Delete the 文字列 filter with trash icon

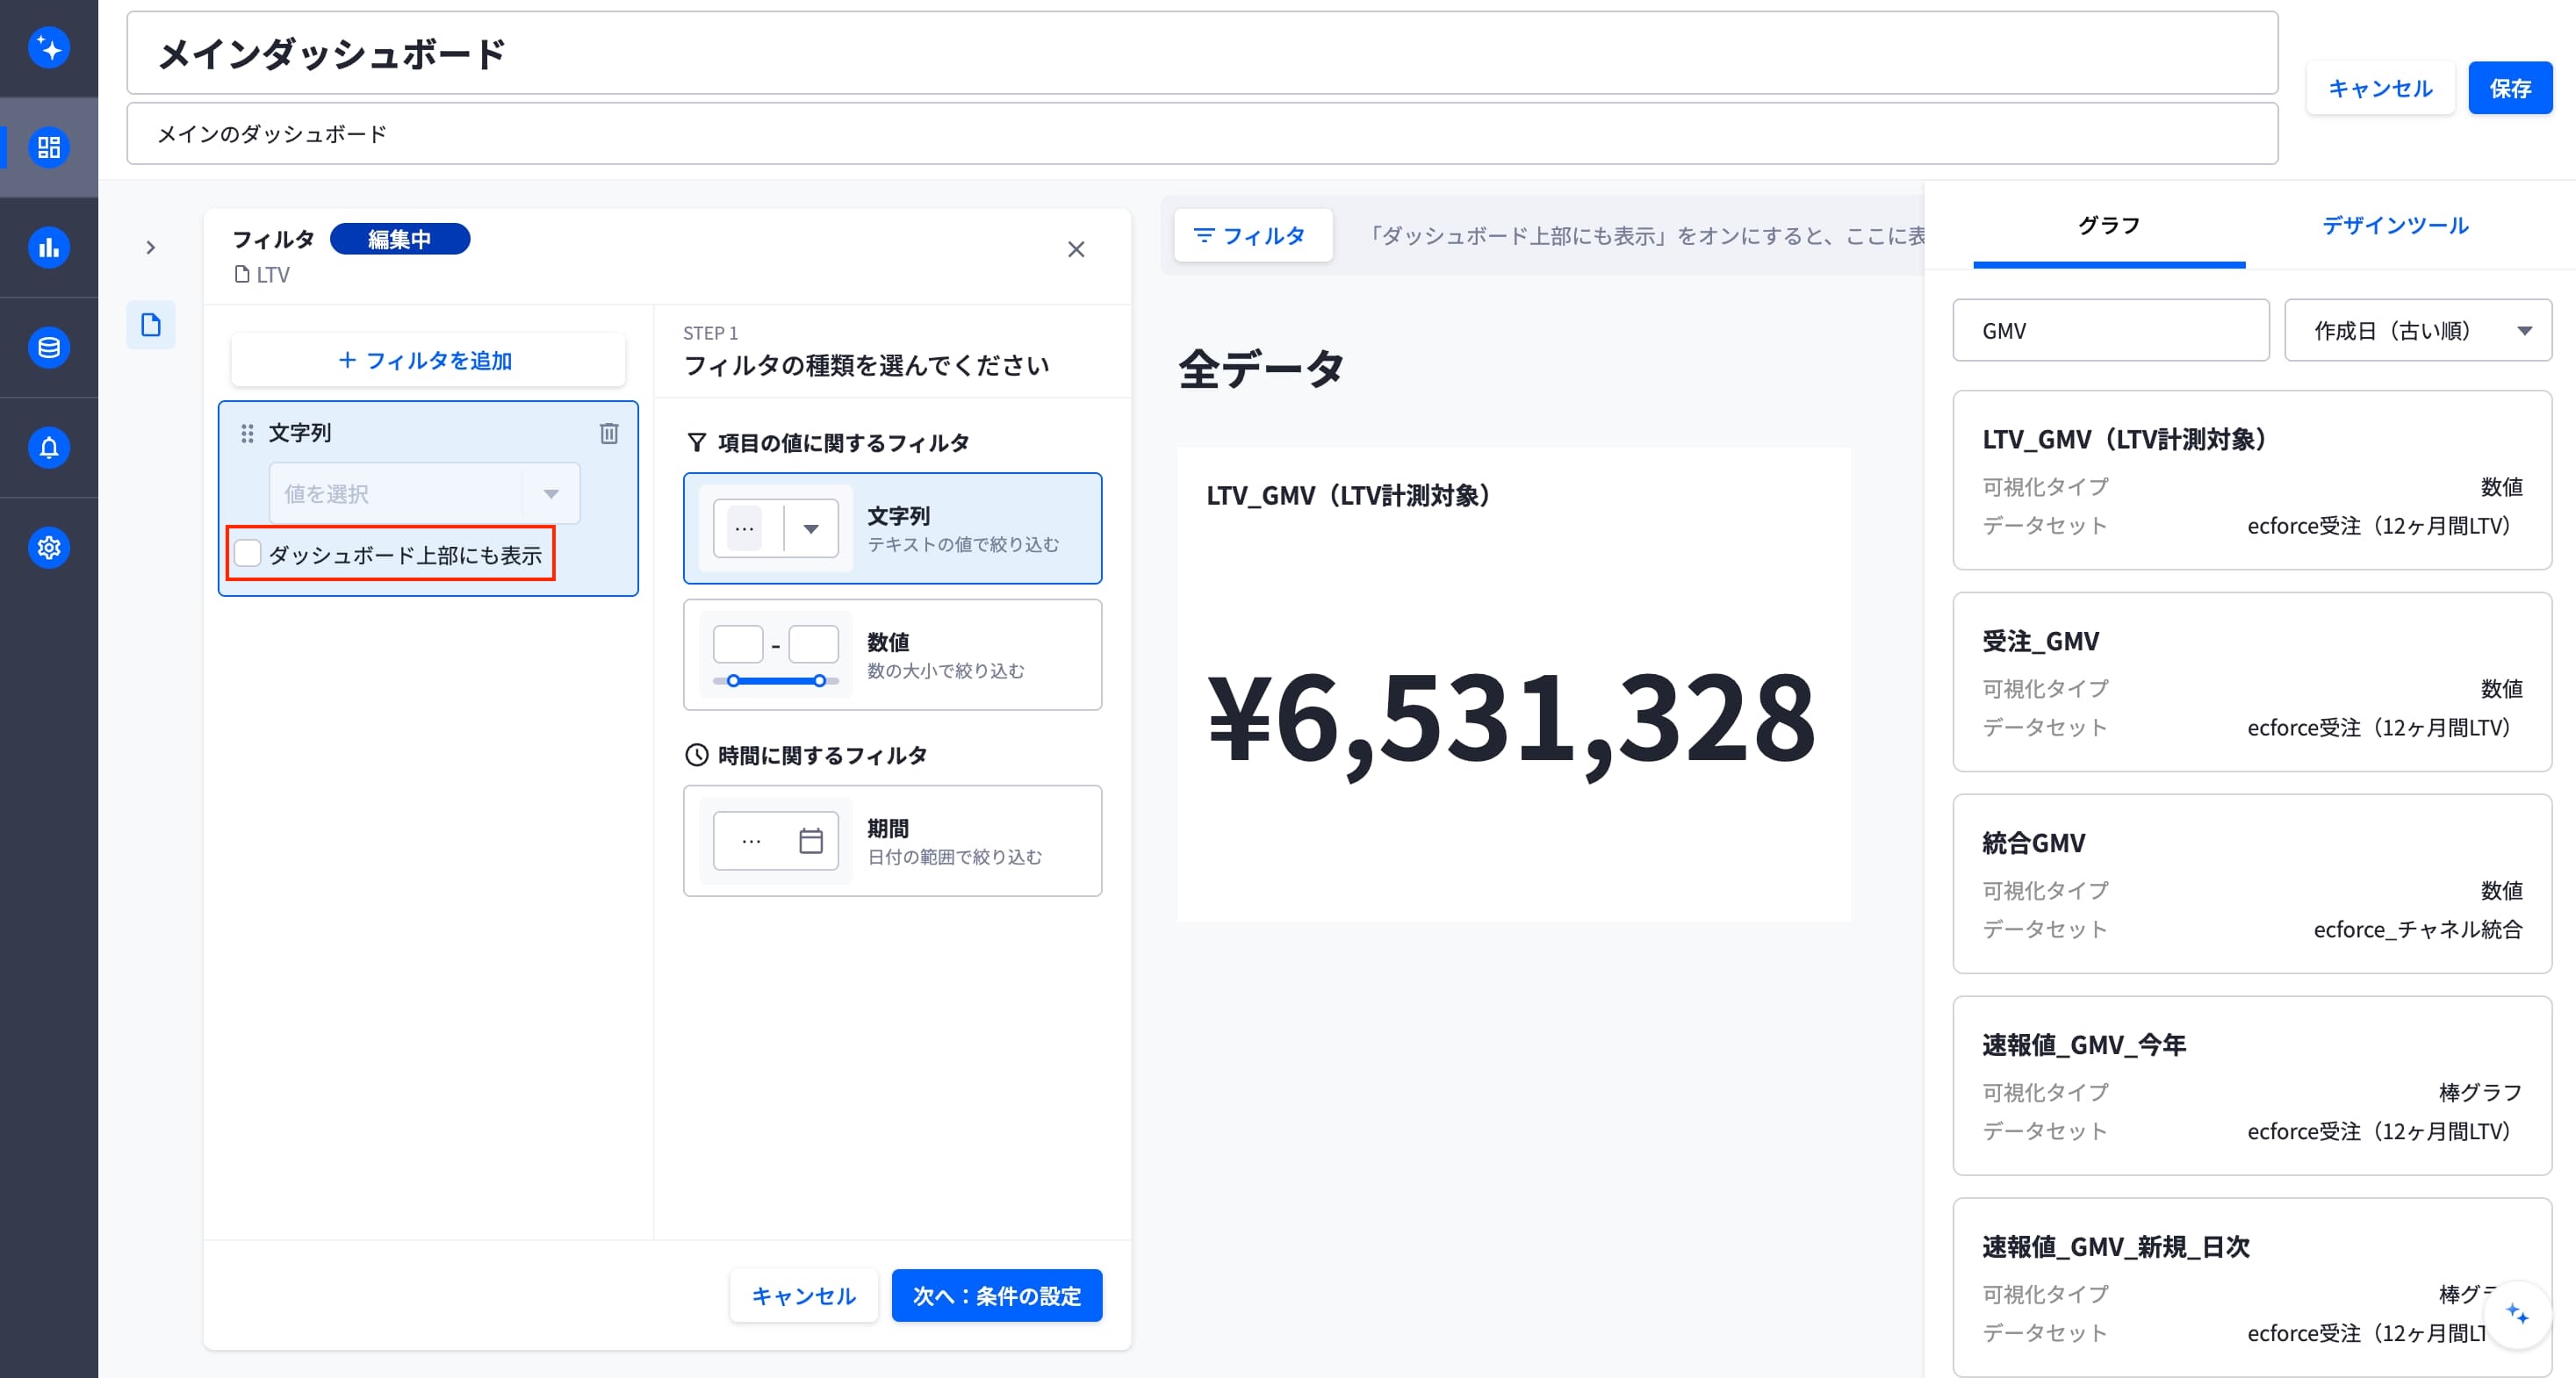point(609,433)
